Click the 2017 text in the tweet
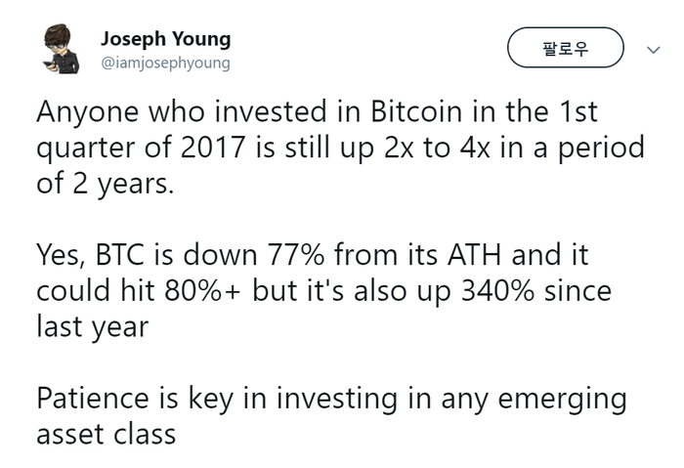This screenshot has height=468, width=684. tap(212, 148)
